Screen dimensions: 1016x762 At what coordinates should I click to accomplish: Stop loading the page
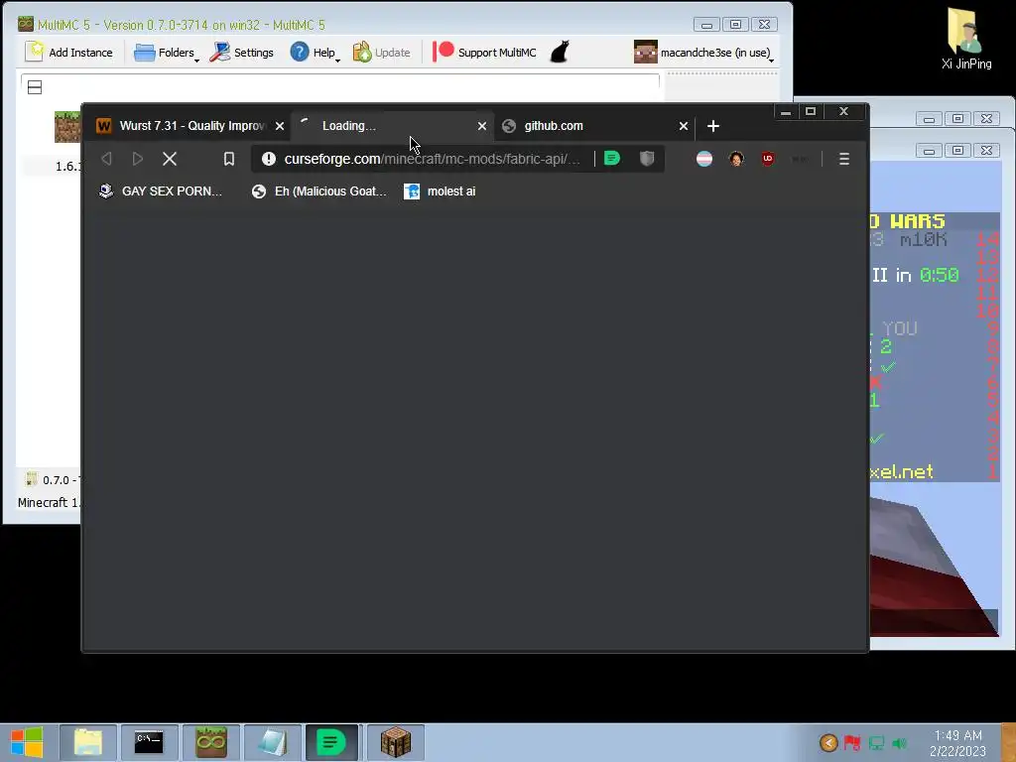(x=170, y=159)
